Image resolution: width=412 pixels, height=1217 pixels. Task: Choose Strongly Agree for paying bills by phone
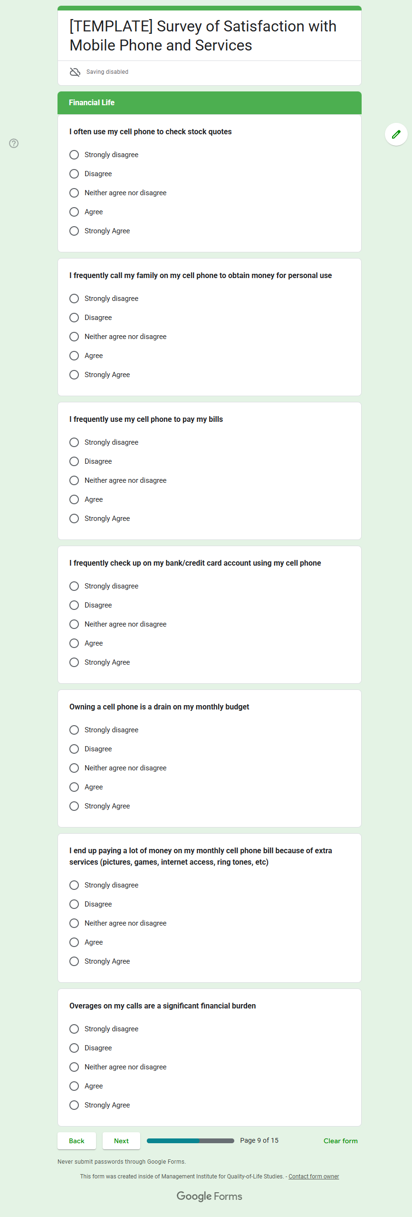click(x=74, y=519)
